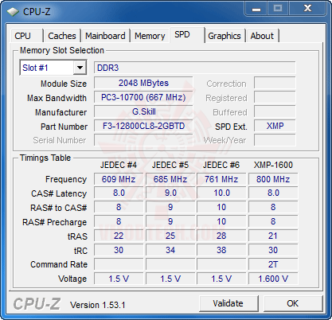Click tRAS value 25 under JEDEC #5
The image size is (332, 320).
point(170,236)
